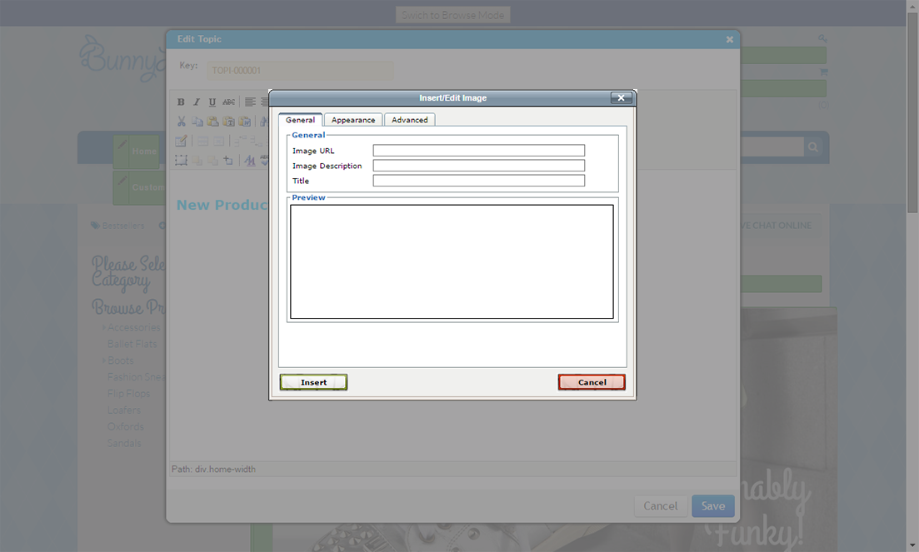Screen dimensions: 919x552
Task: Toggle absolute positioning icon
Action: [228, 161]
